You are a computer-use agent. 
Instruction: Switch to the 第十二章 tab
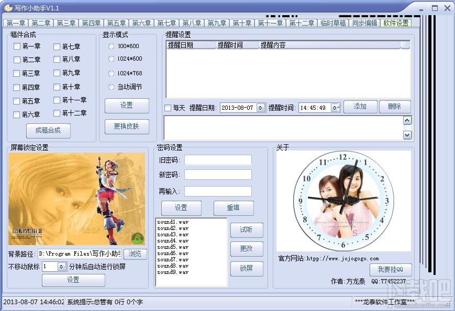302,23
